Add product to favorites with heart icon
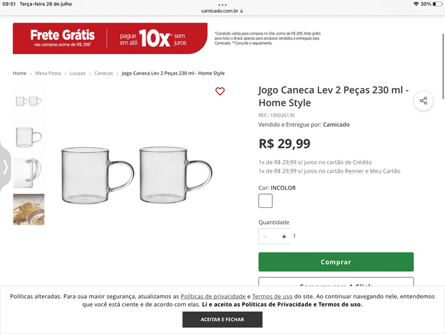This screenshot has width=445, height=334. [x=220, y=91]
